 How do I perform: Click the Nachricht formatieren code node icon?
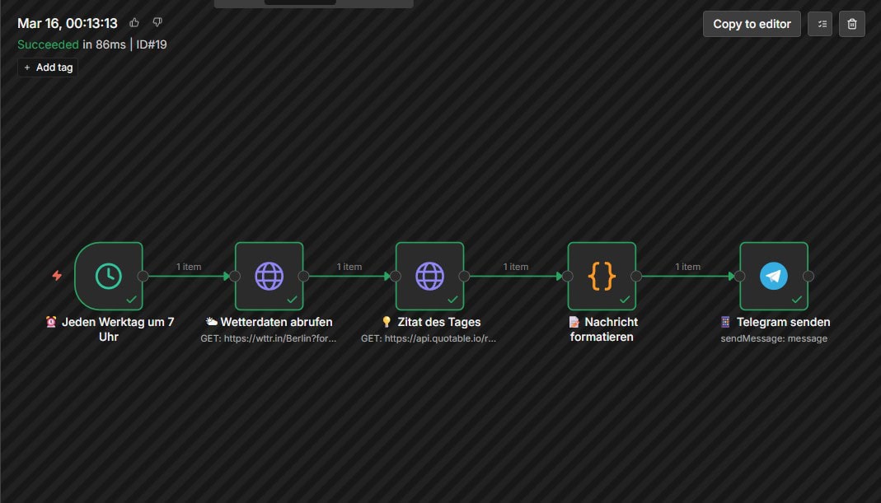(602, 275)
